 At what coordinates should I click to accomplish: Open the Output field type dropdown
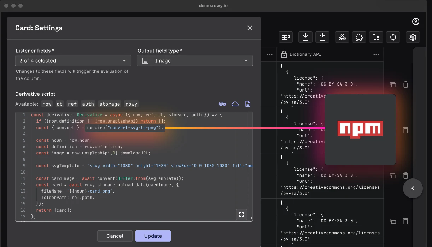195,61
